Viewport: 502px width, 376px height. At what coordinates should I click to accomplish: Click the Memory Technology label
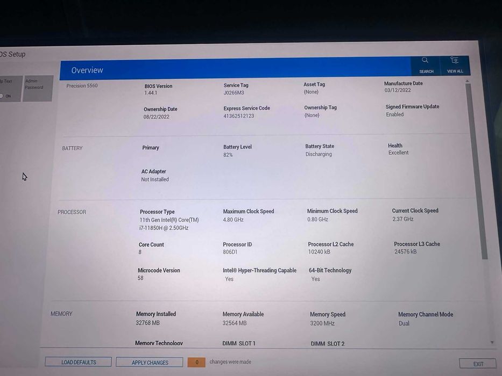pos(159,343)
